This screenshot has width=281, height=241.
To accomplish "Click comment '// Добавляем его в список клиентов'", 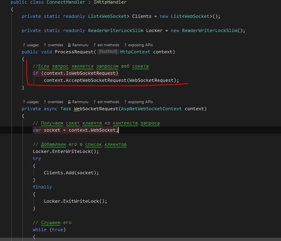I will pyautogui.click(x=80, y=145).
